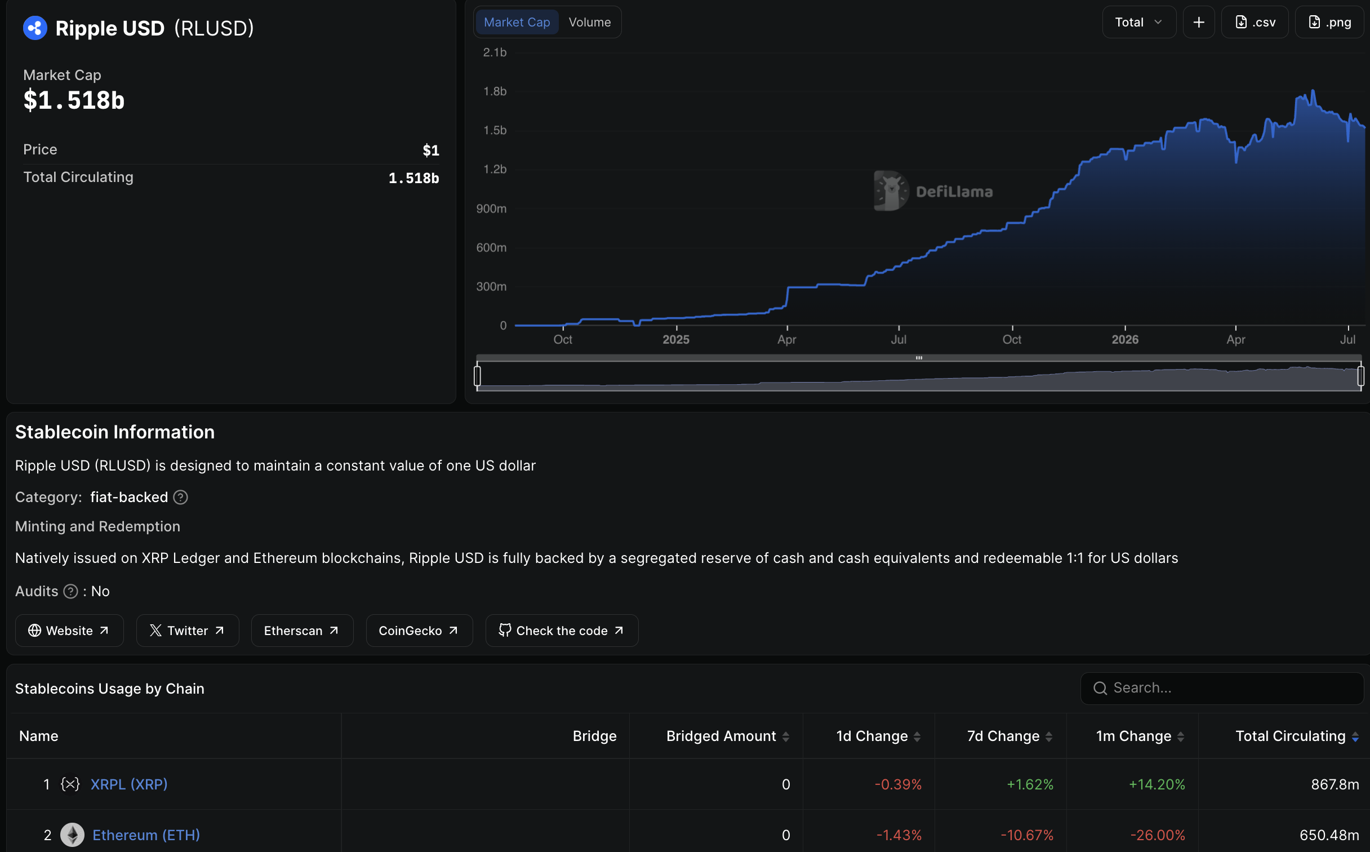Click the X logo on Twitter button
1370x852 pixels.
pos(155,631)
